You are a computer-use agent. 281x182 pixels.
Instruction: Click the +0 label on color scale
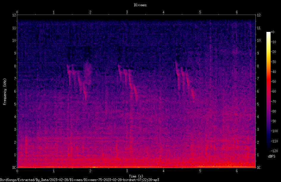(x=273, y=32)
